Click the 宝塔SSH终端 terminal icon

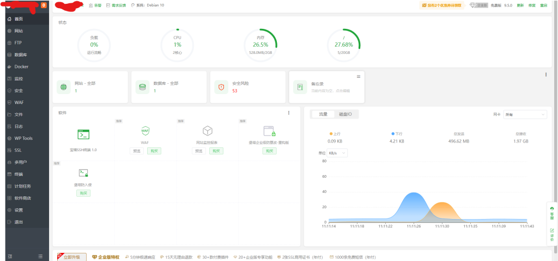[83, 134]
